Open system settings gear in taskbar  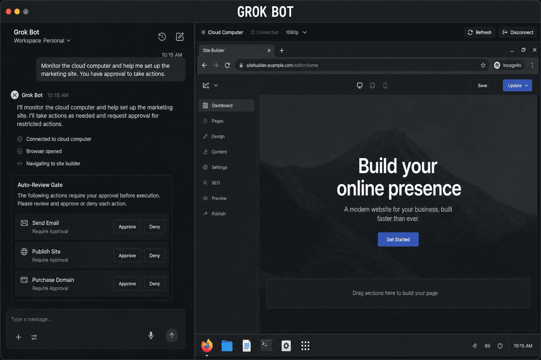(x=286, y=346)
